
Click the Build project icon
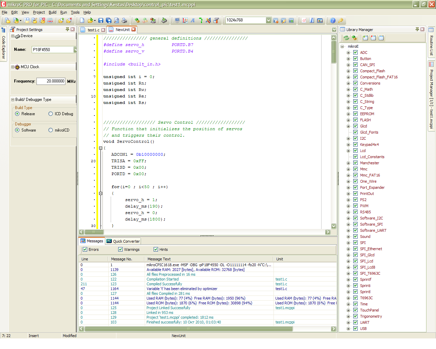tap(137, 20)
